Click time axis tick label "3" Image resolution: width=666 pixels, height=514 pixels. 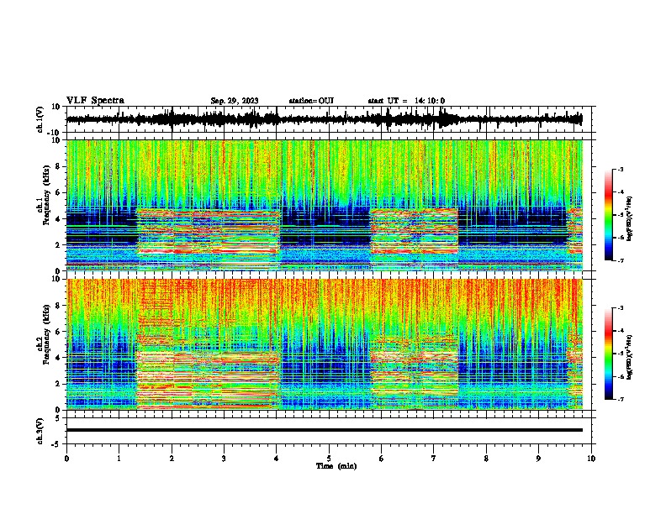[224, 459]
